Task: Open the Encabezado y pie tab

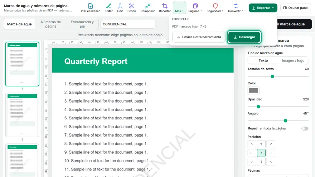Action: coord(82,24)
